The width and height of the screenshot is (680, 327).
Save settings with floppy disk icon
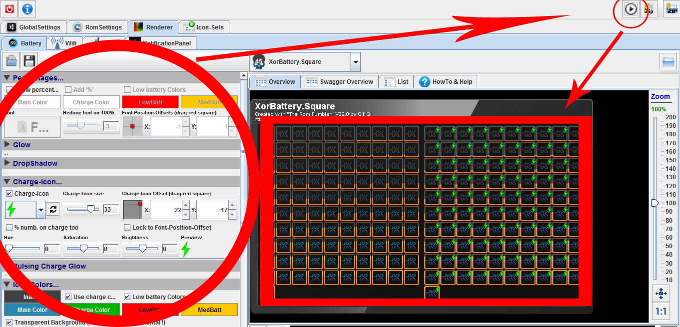(29, 61)
